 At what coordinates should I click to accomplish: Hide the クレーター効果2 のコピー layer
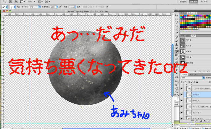coord(181,107)
